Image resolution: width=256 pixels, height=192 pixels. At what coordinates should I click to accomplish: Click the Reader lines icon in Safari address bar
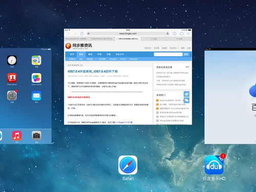pyautogui.click(x=89, y=34)
